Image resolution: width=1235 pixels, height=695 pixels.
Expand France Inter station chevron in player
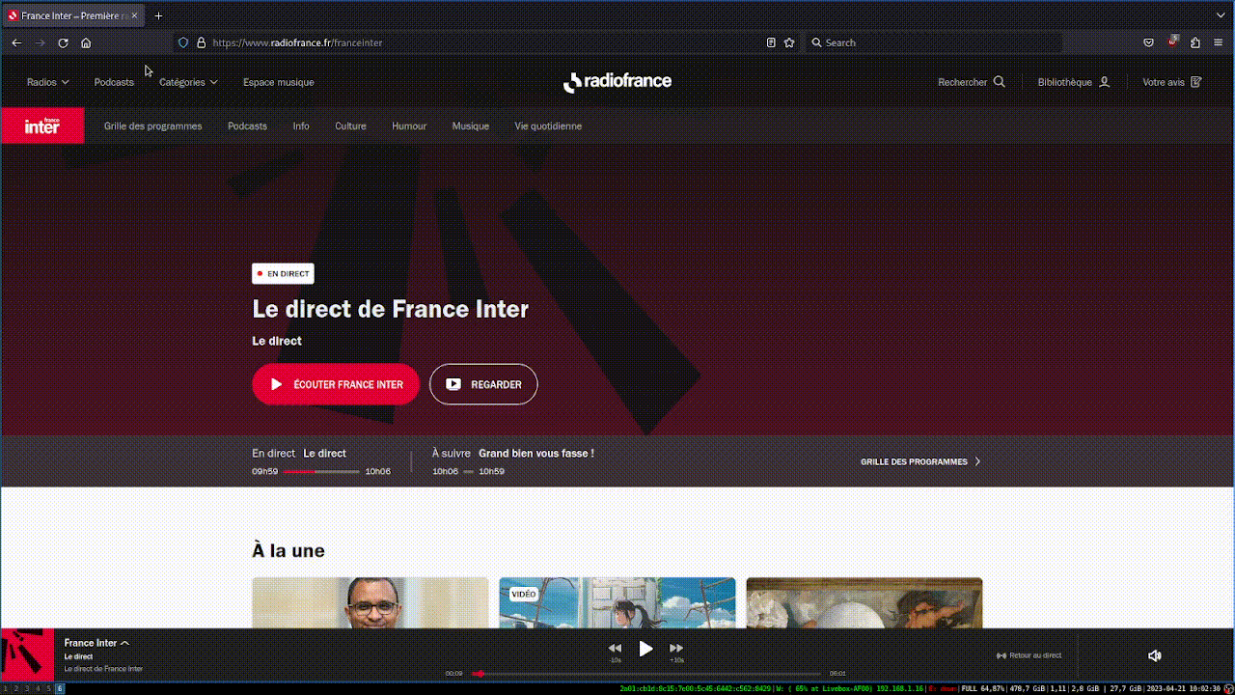(124, 643)
